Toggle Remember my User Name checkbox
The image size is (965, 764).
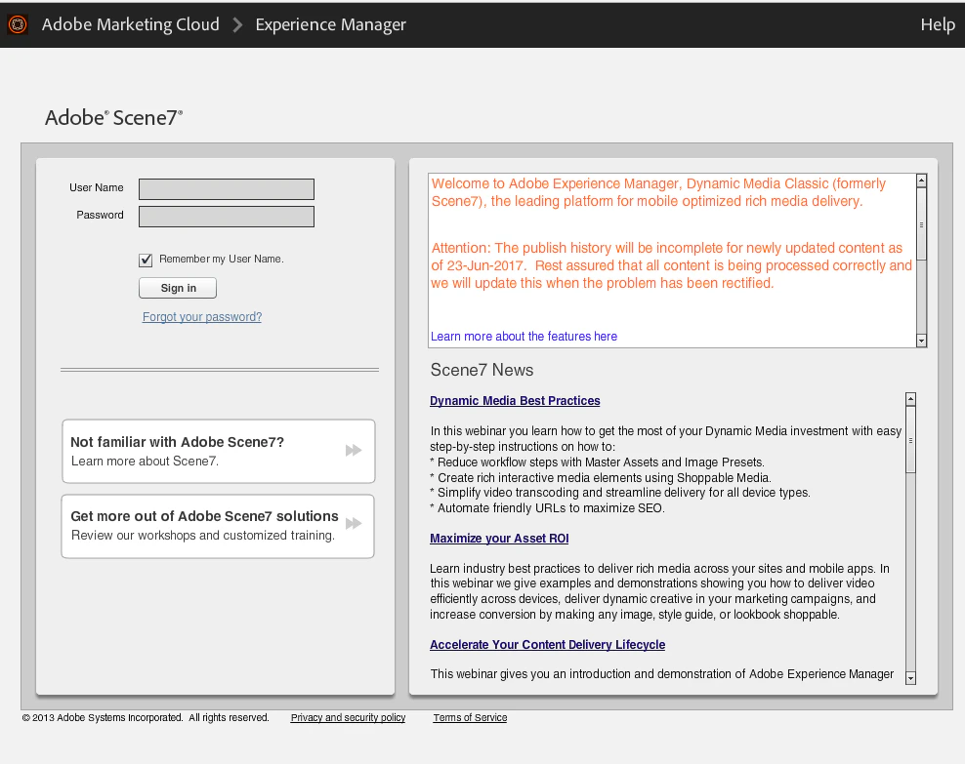click(x=147, y=260)
